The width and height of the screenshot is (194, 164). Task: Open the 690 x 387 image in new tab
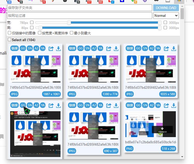click(x=109, y=105)
